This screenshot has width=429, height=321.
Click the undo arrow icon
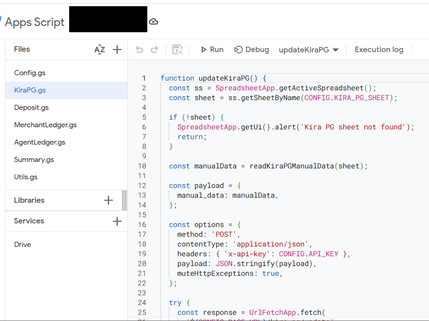click(139, 49)
